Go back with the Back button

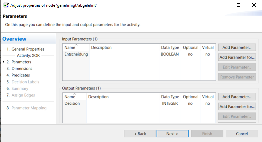140,134
